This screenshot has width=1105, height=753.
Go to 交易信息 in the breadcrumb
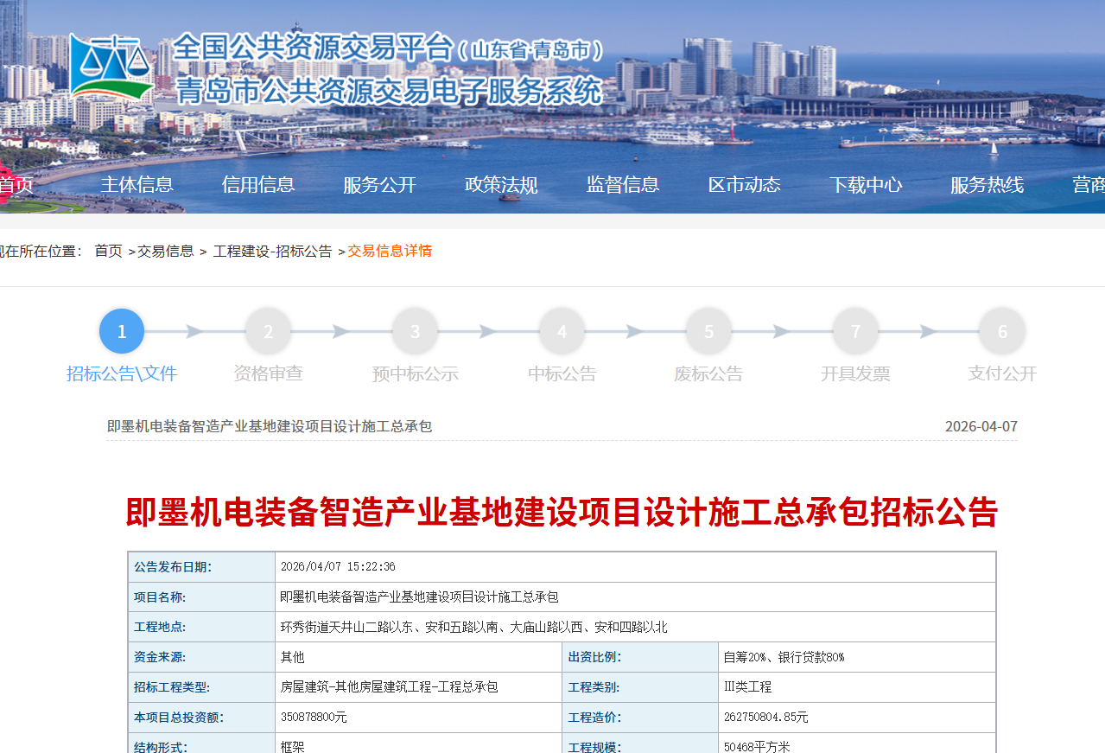click(x=166, y=251)
